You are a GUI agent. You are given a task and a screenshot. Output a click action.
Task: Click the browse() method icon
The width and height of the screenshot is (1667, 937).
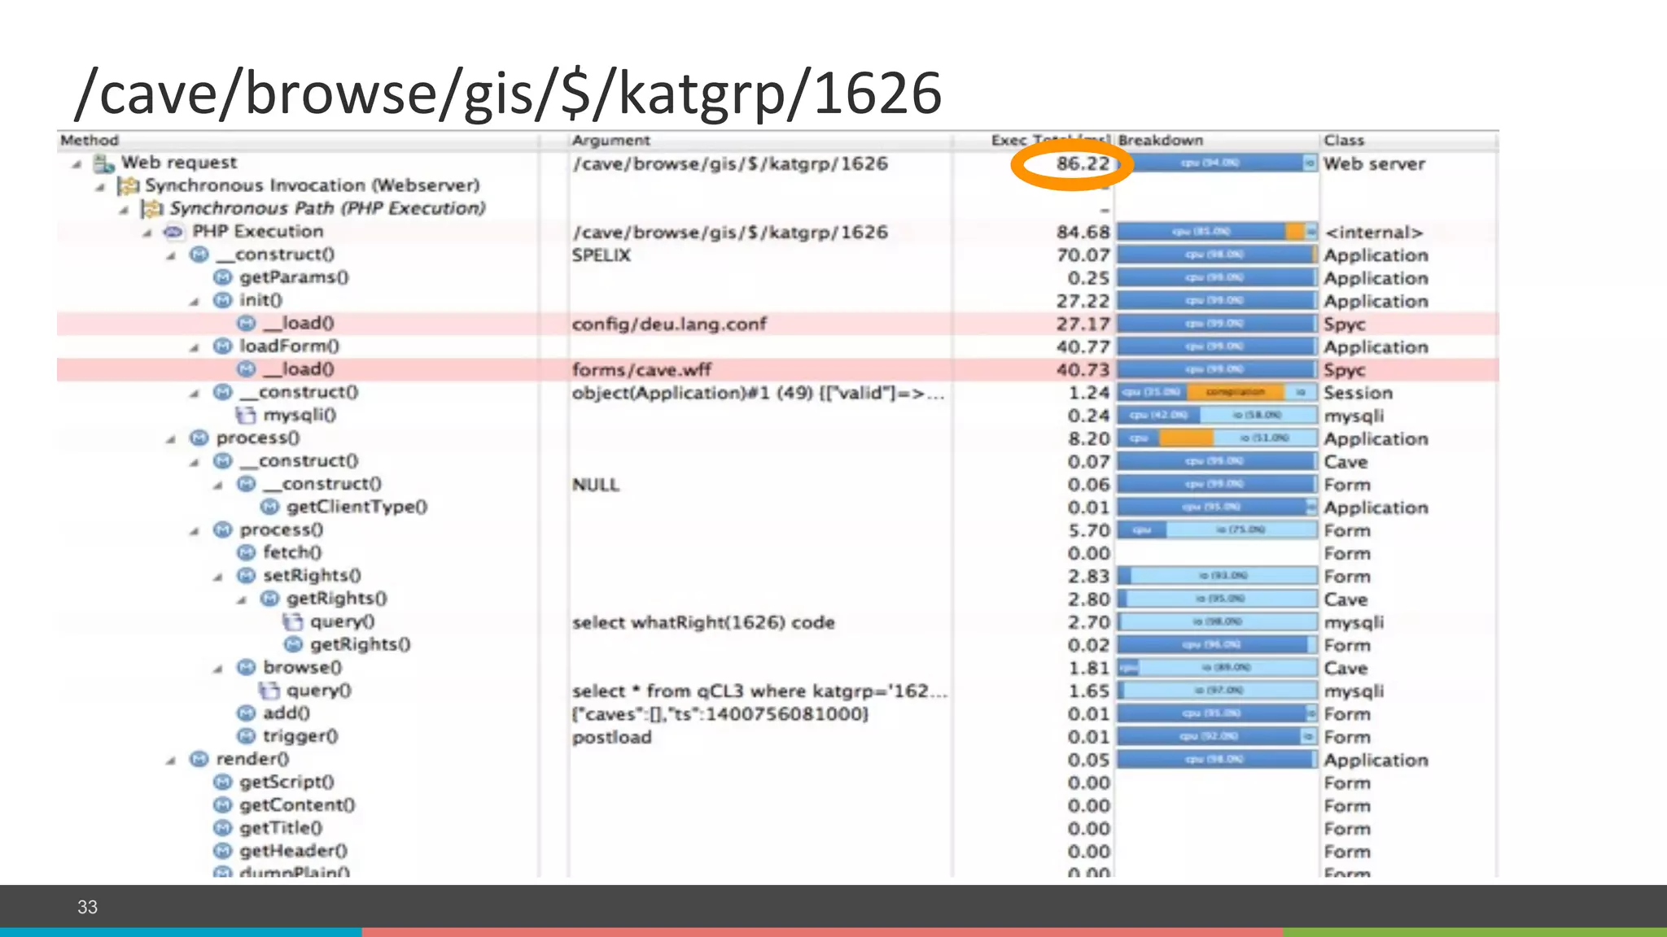pyautogui.click(x=247, y=668)
